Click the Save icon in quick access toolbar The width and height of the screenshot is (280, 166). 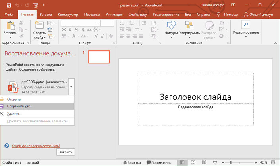pyautogui.click(x=9, y=5)
